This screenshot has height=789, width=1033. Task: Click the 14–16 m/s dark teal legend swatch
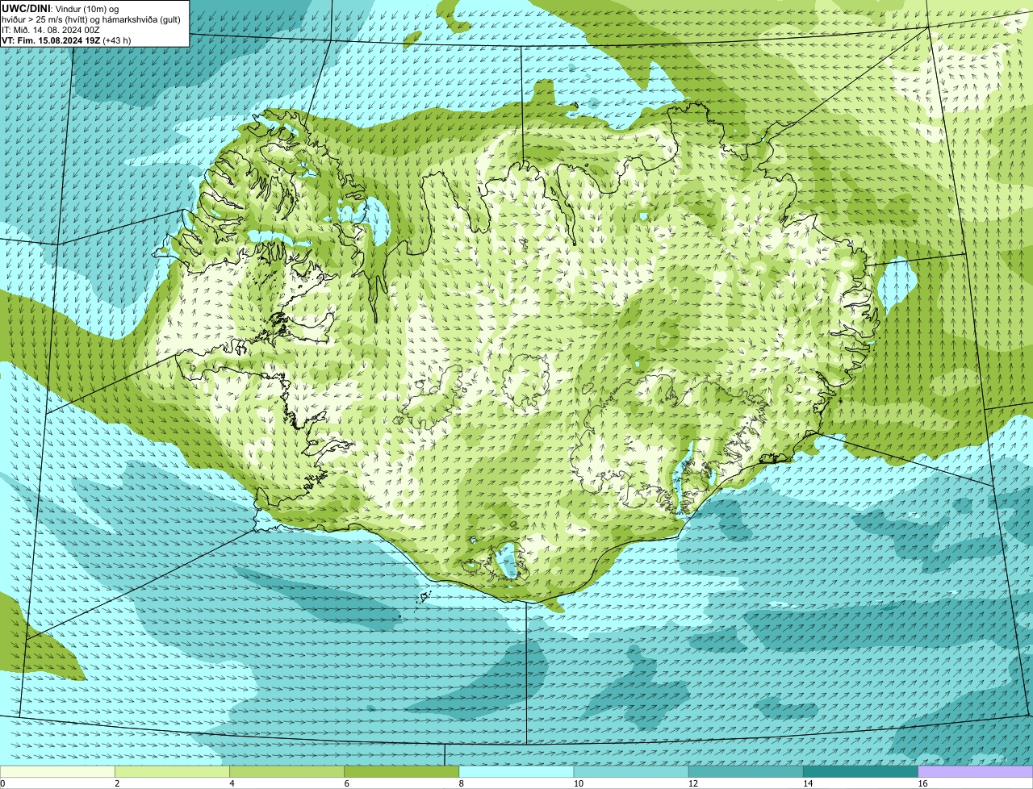[860, 771]
